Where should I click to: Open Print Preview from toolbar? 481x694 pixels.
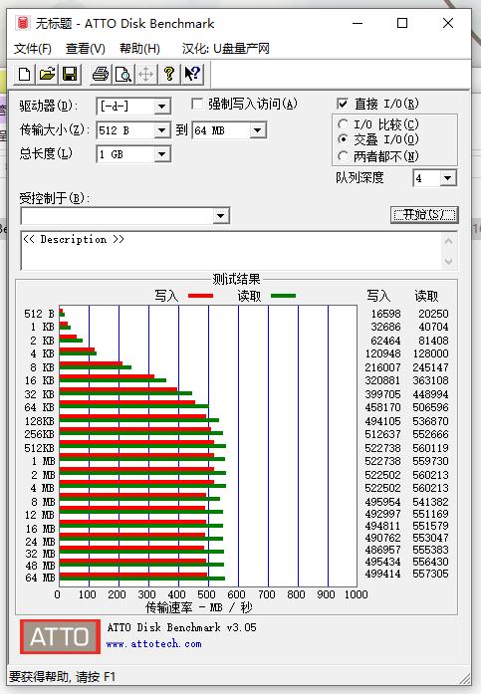[x=123, y=74]
